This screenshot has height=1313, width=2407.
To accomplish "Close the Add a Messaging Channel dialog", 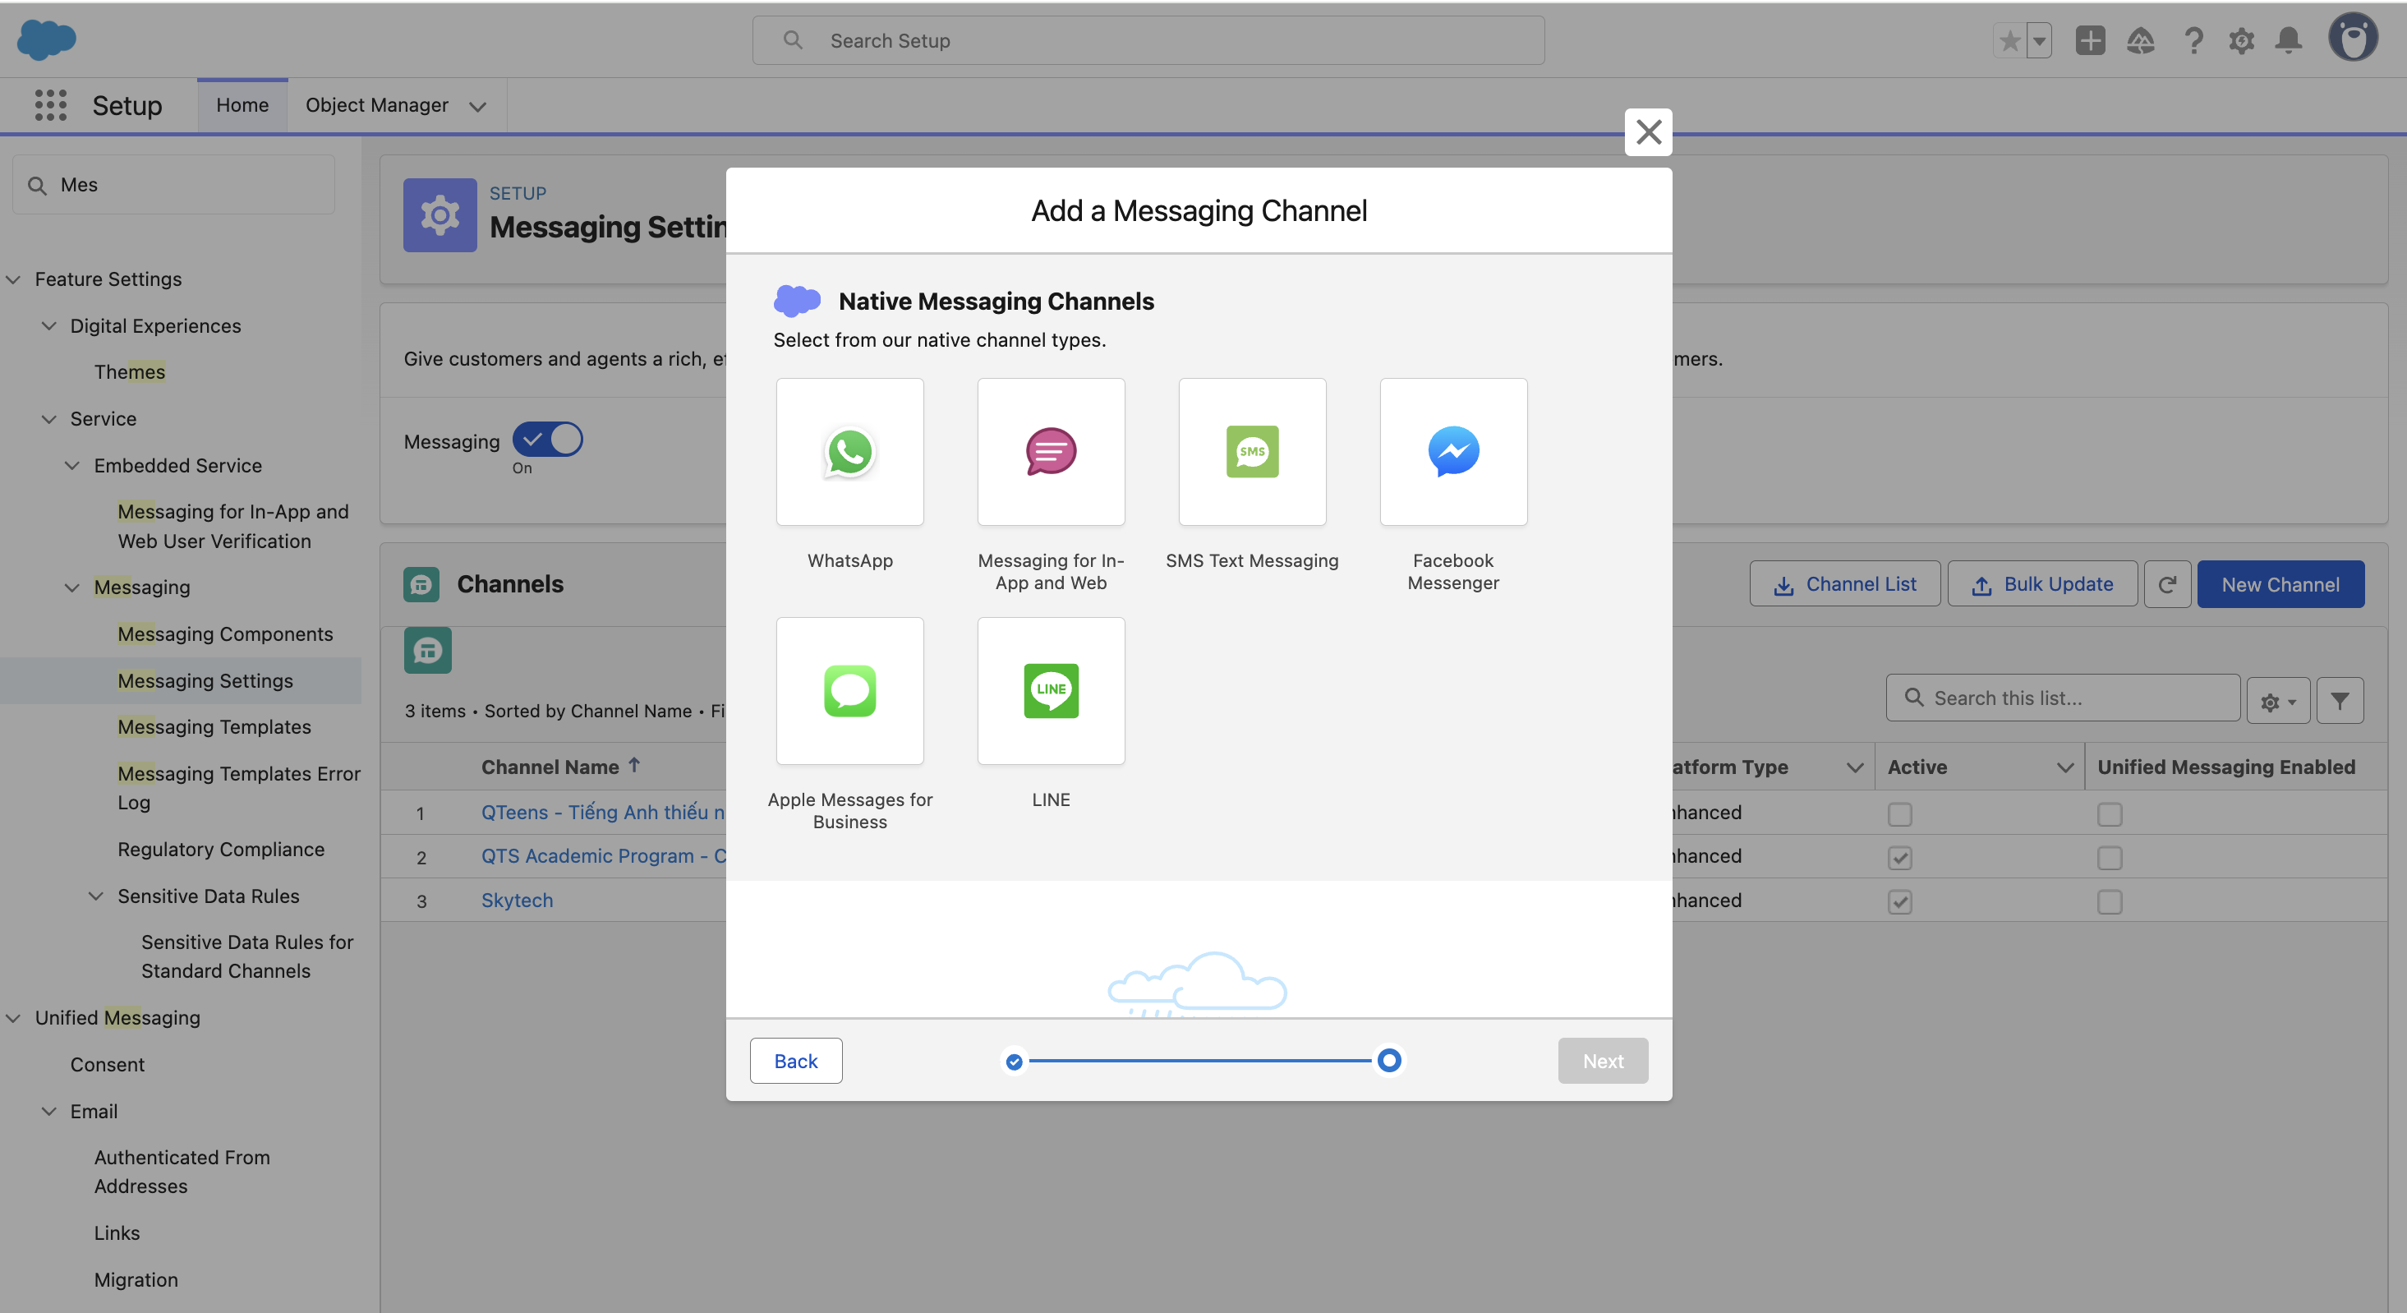I will point(1648,131).
